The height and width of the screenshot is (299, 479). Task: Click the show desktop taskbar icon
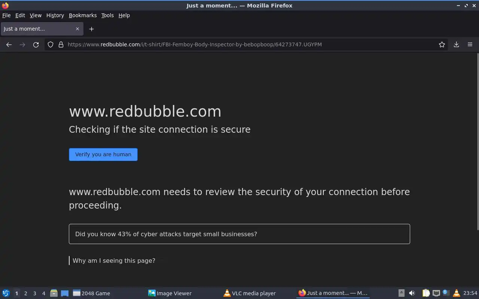[64, 293]
